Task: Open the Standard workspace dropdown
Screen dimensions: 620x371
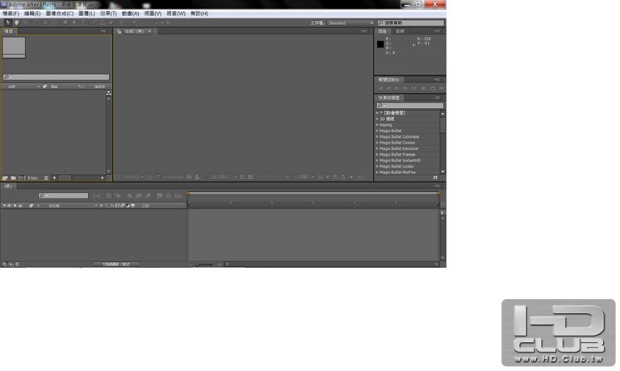Action: 350,23
